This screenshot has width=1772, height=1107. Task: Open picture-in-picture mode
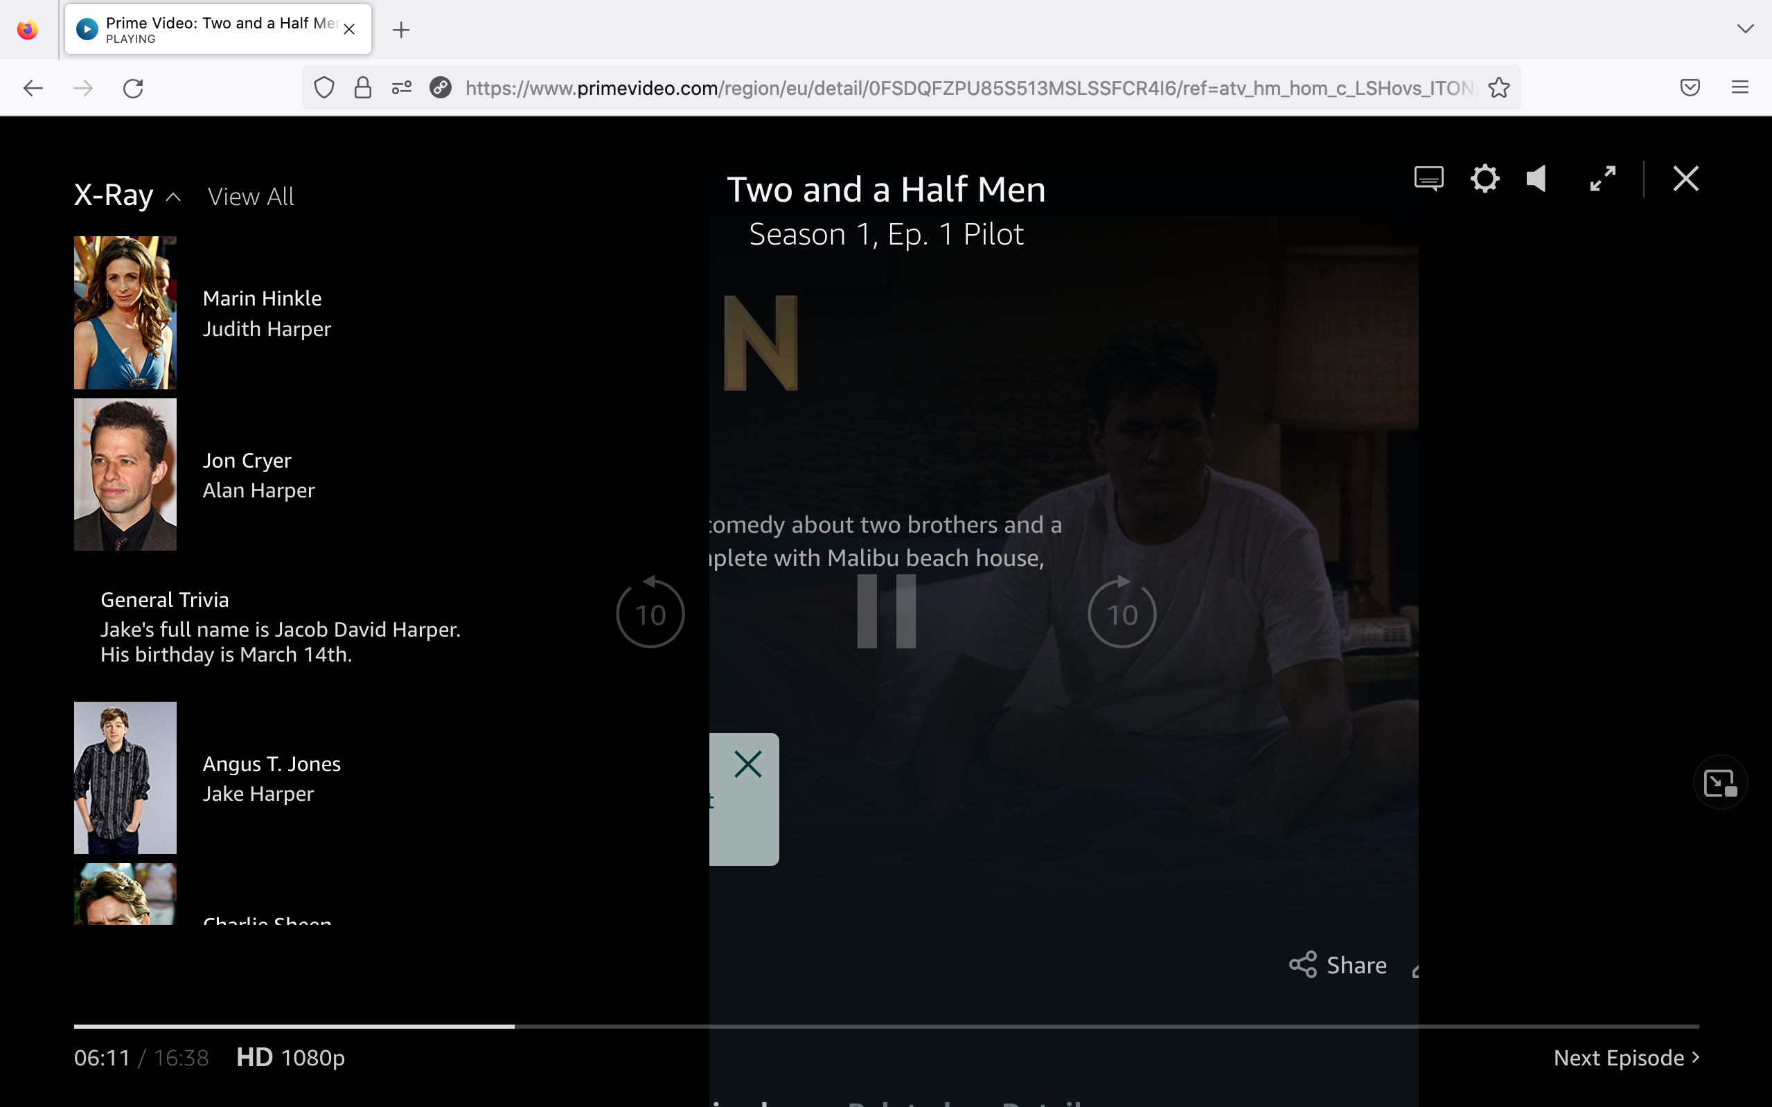[x=1721, y=781]
